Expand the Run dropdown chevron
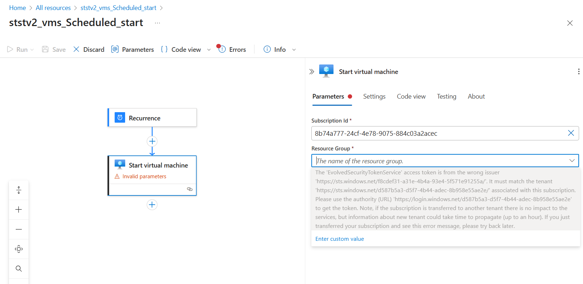 32,50
